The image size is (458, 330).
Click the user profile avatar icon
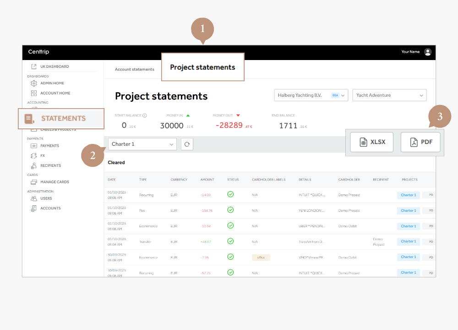tap(427, 52)
